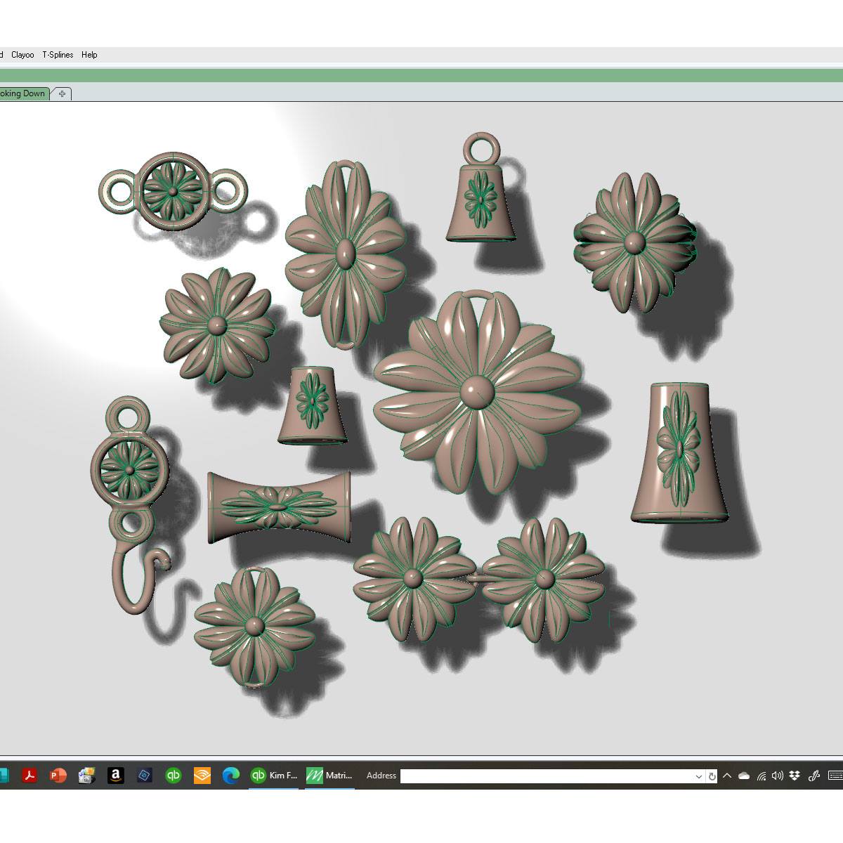
Task: Click the Address bar refresh icon
Action: [712, 776]
